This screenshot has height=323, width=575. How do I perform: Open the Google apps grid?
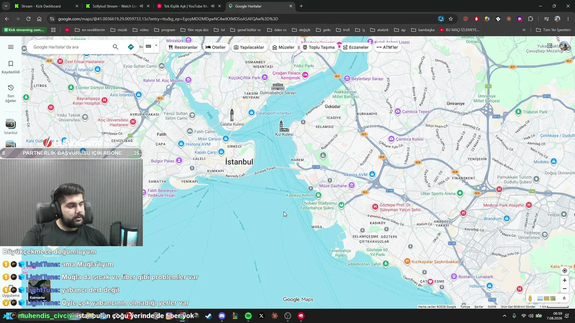pos(550,46)
